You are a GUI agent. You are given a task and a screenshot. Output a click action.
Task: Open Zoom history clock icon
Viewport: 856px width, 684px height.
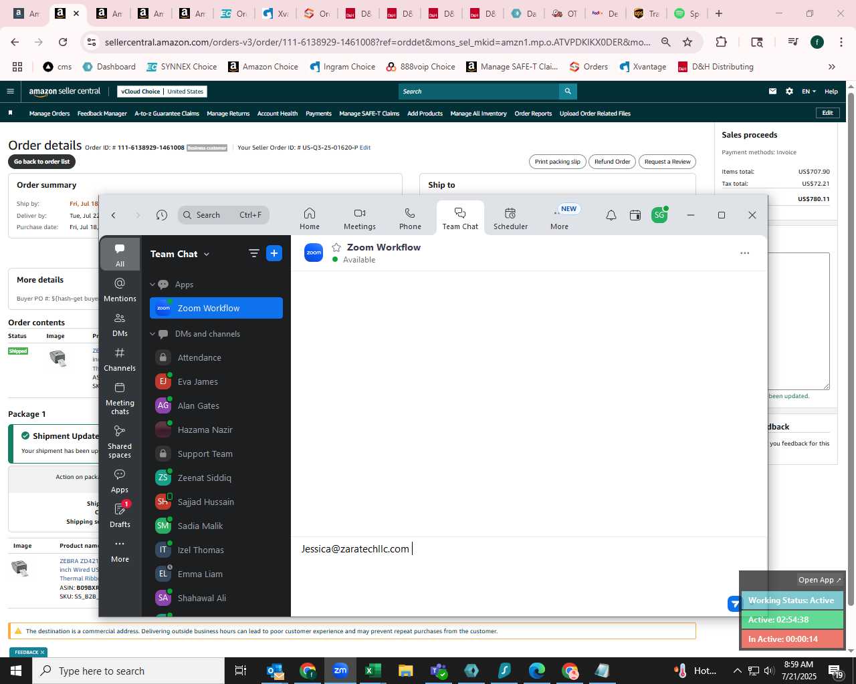point(162,215)
